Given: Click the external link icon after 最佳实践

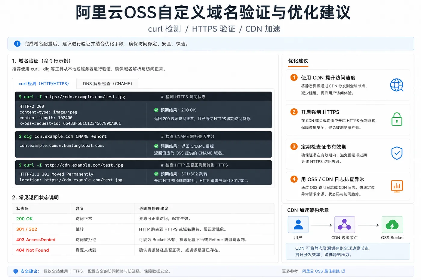Looking at the screenshot, I should [343, 271].
